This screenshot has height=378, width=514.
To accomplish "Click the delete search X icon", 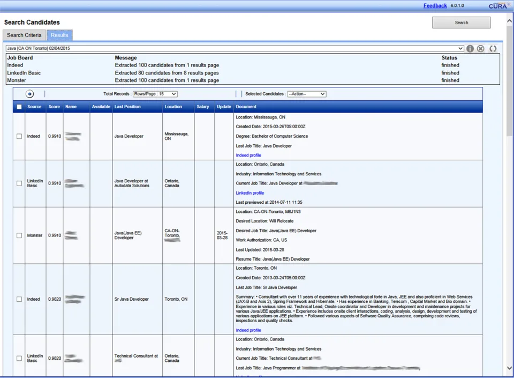I will pyautogui.click(x=481, y=49).
